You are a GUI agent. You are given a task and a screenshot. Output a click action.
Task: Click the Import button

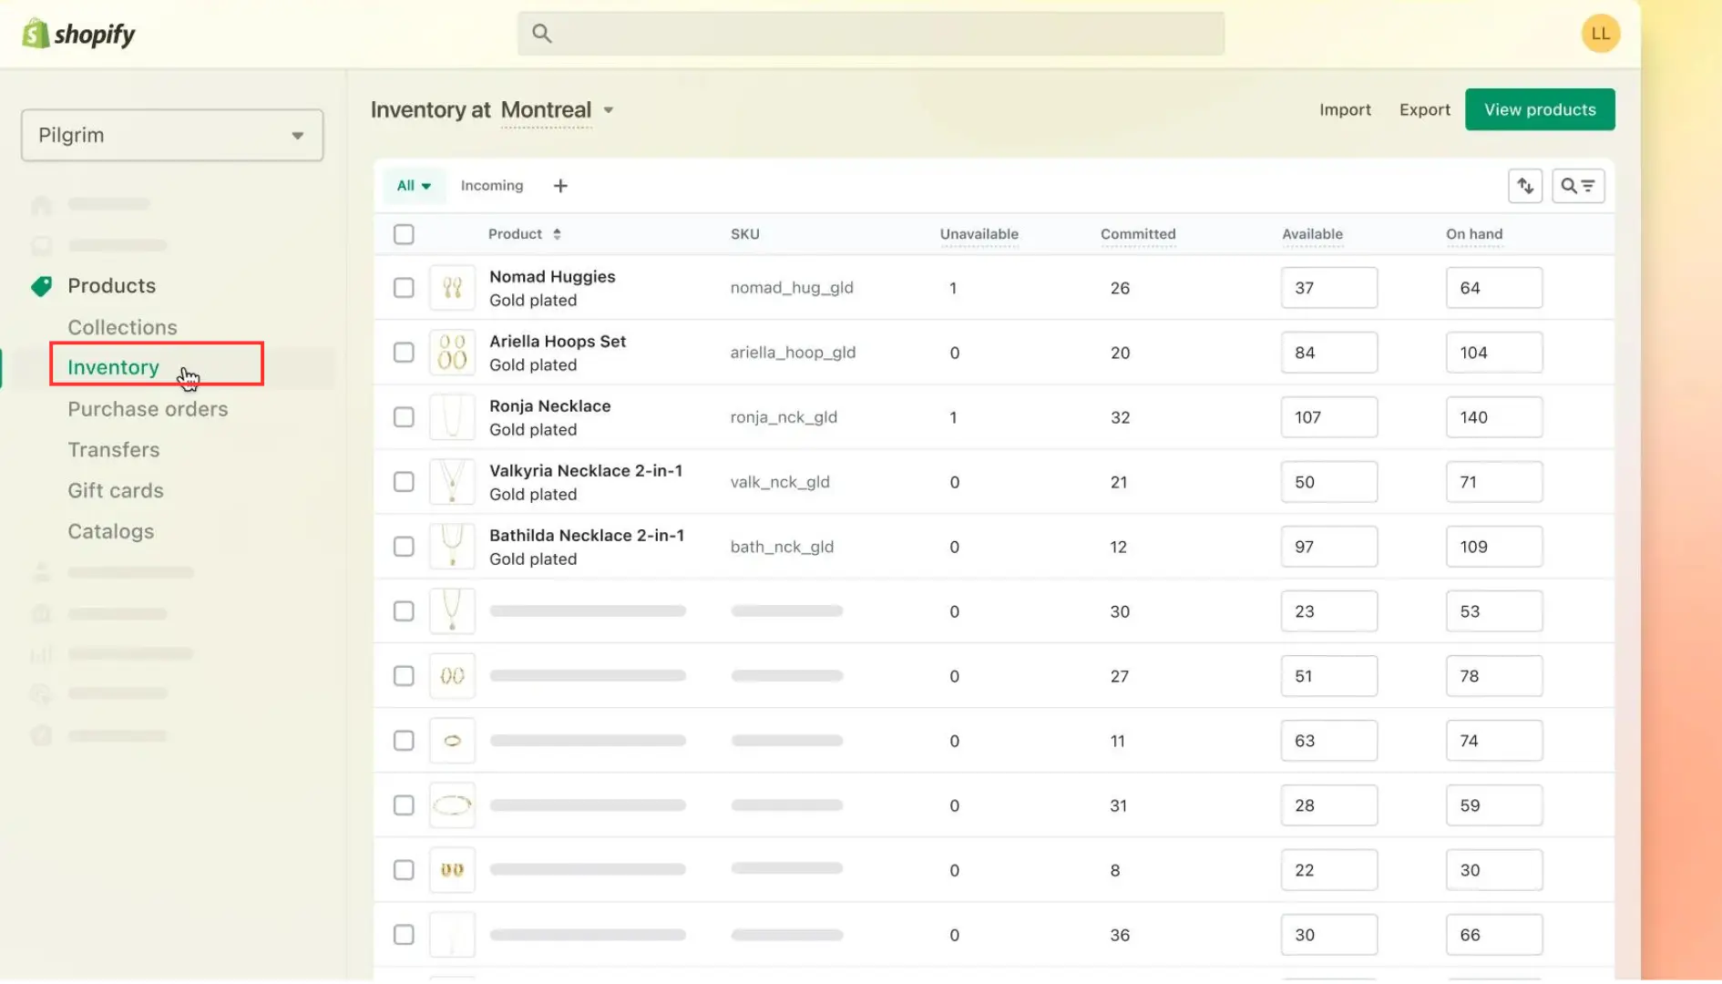pyautogui.click(x=1345, y=109)
